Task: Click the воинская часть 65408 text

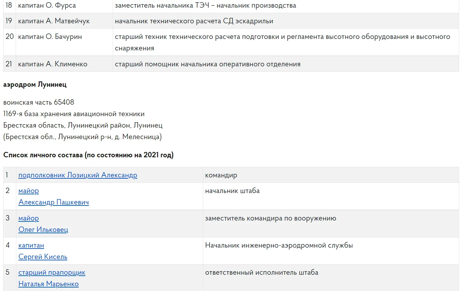Action: click(x=39, y=102)
